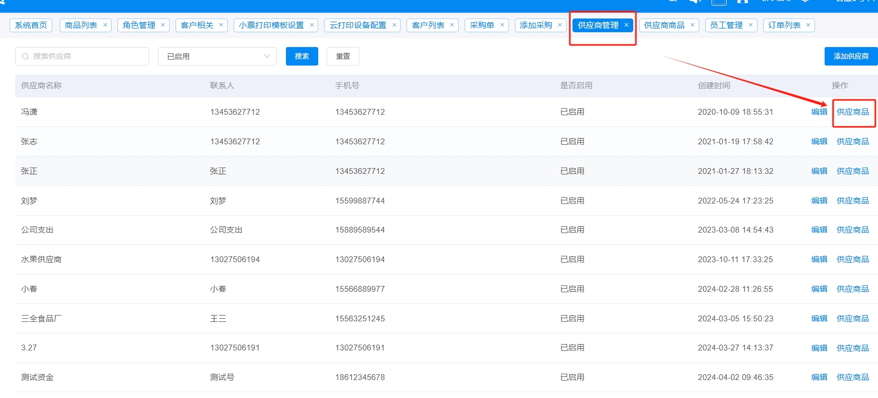Viewport: 878px width, 398px height.
Task: Open the 小票打印模板设置 tab
Action: click(271, 25)
